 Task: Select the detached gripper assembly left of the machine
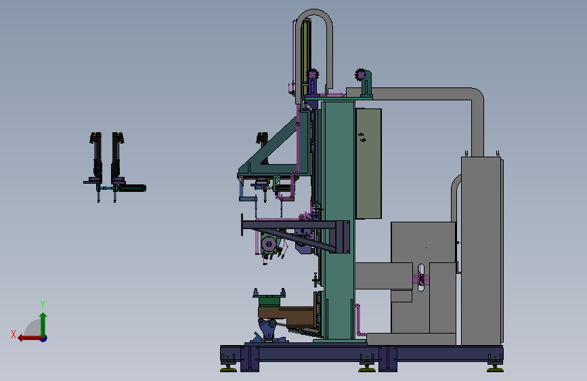coord(114,167)
